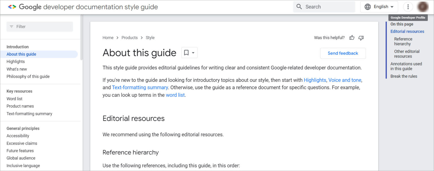
Task: Open the 'word list' link in the paragraph
Action: point(175,95)
